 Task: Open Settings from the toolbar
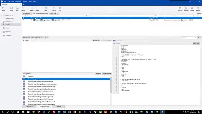pyautogui.click(x=198, y=9)
